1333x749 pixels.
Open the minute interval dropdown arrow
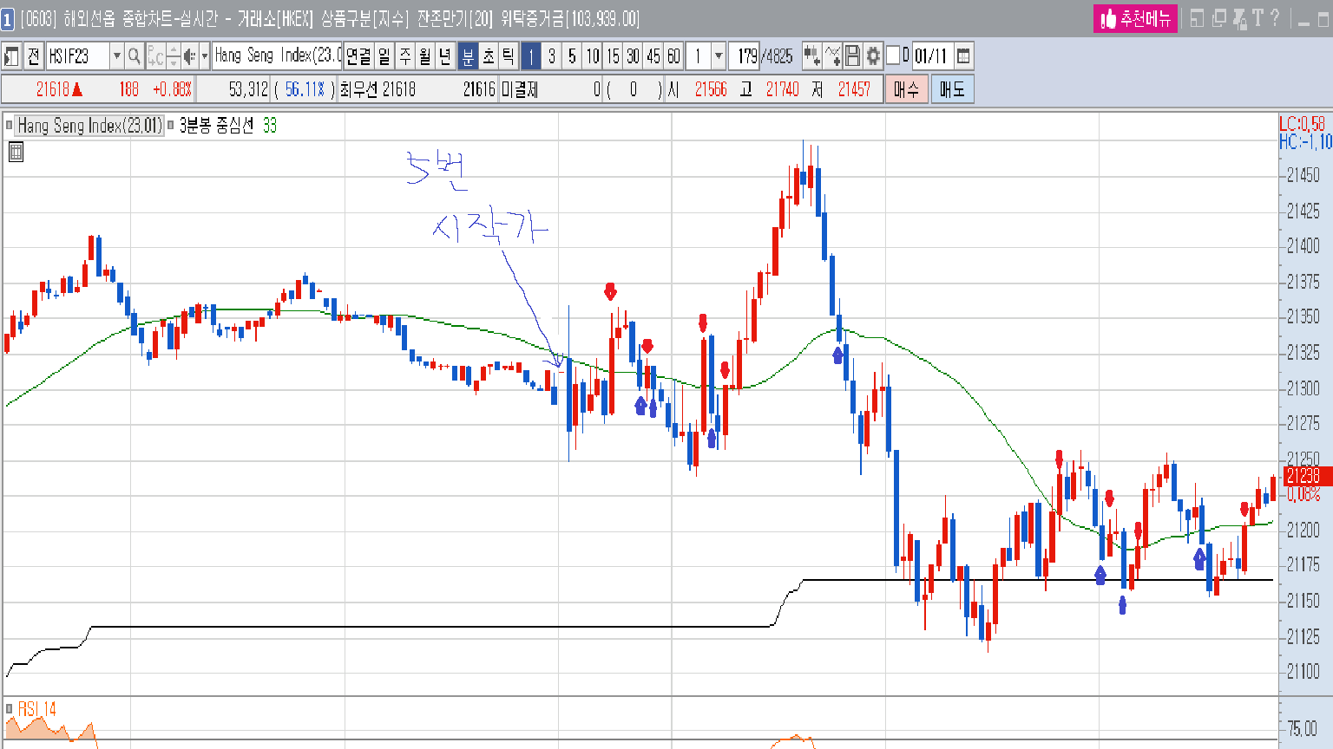719,56
